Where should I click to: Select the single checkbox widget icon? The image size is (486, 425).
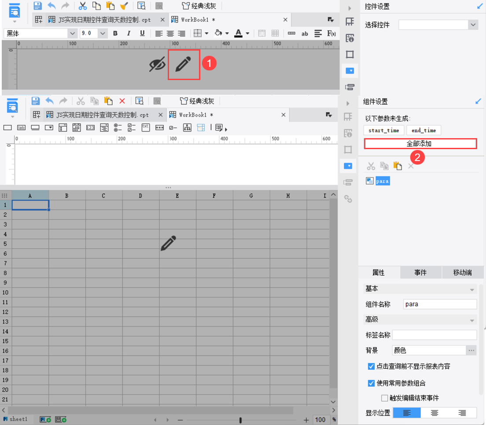(173, 128)
